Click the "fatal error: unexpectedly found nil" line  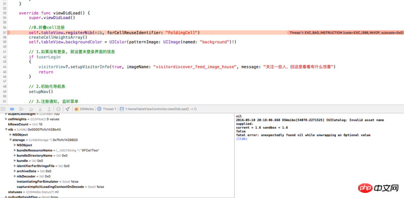304,135
